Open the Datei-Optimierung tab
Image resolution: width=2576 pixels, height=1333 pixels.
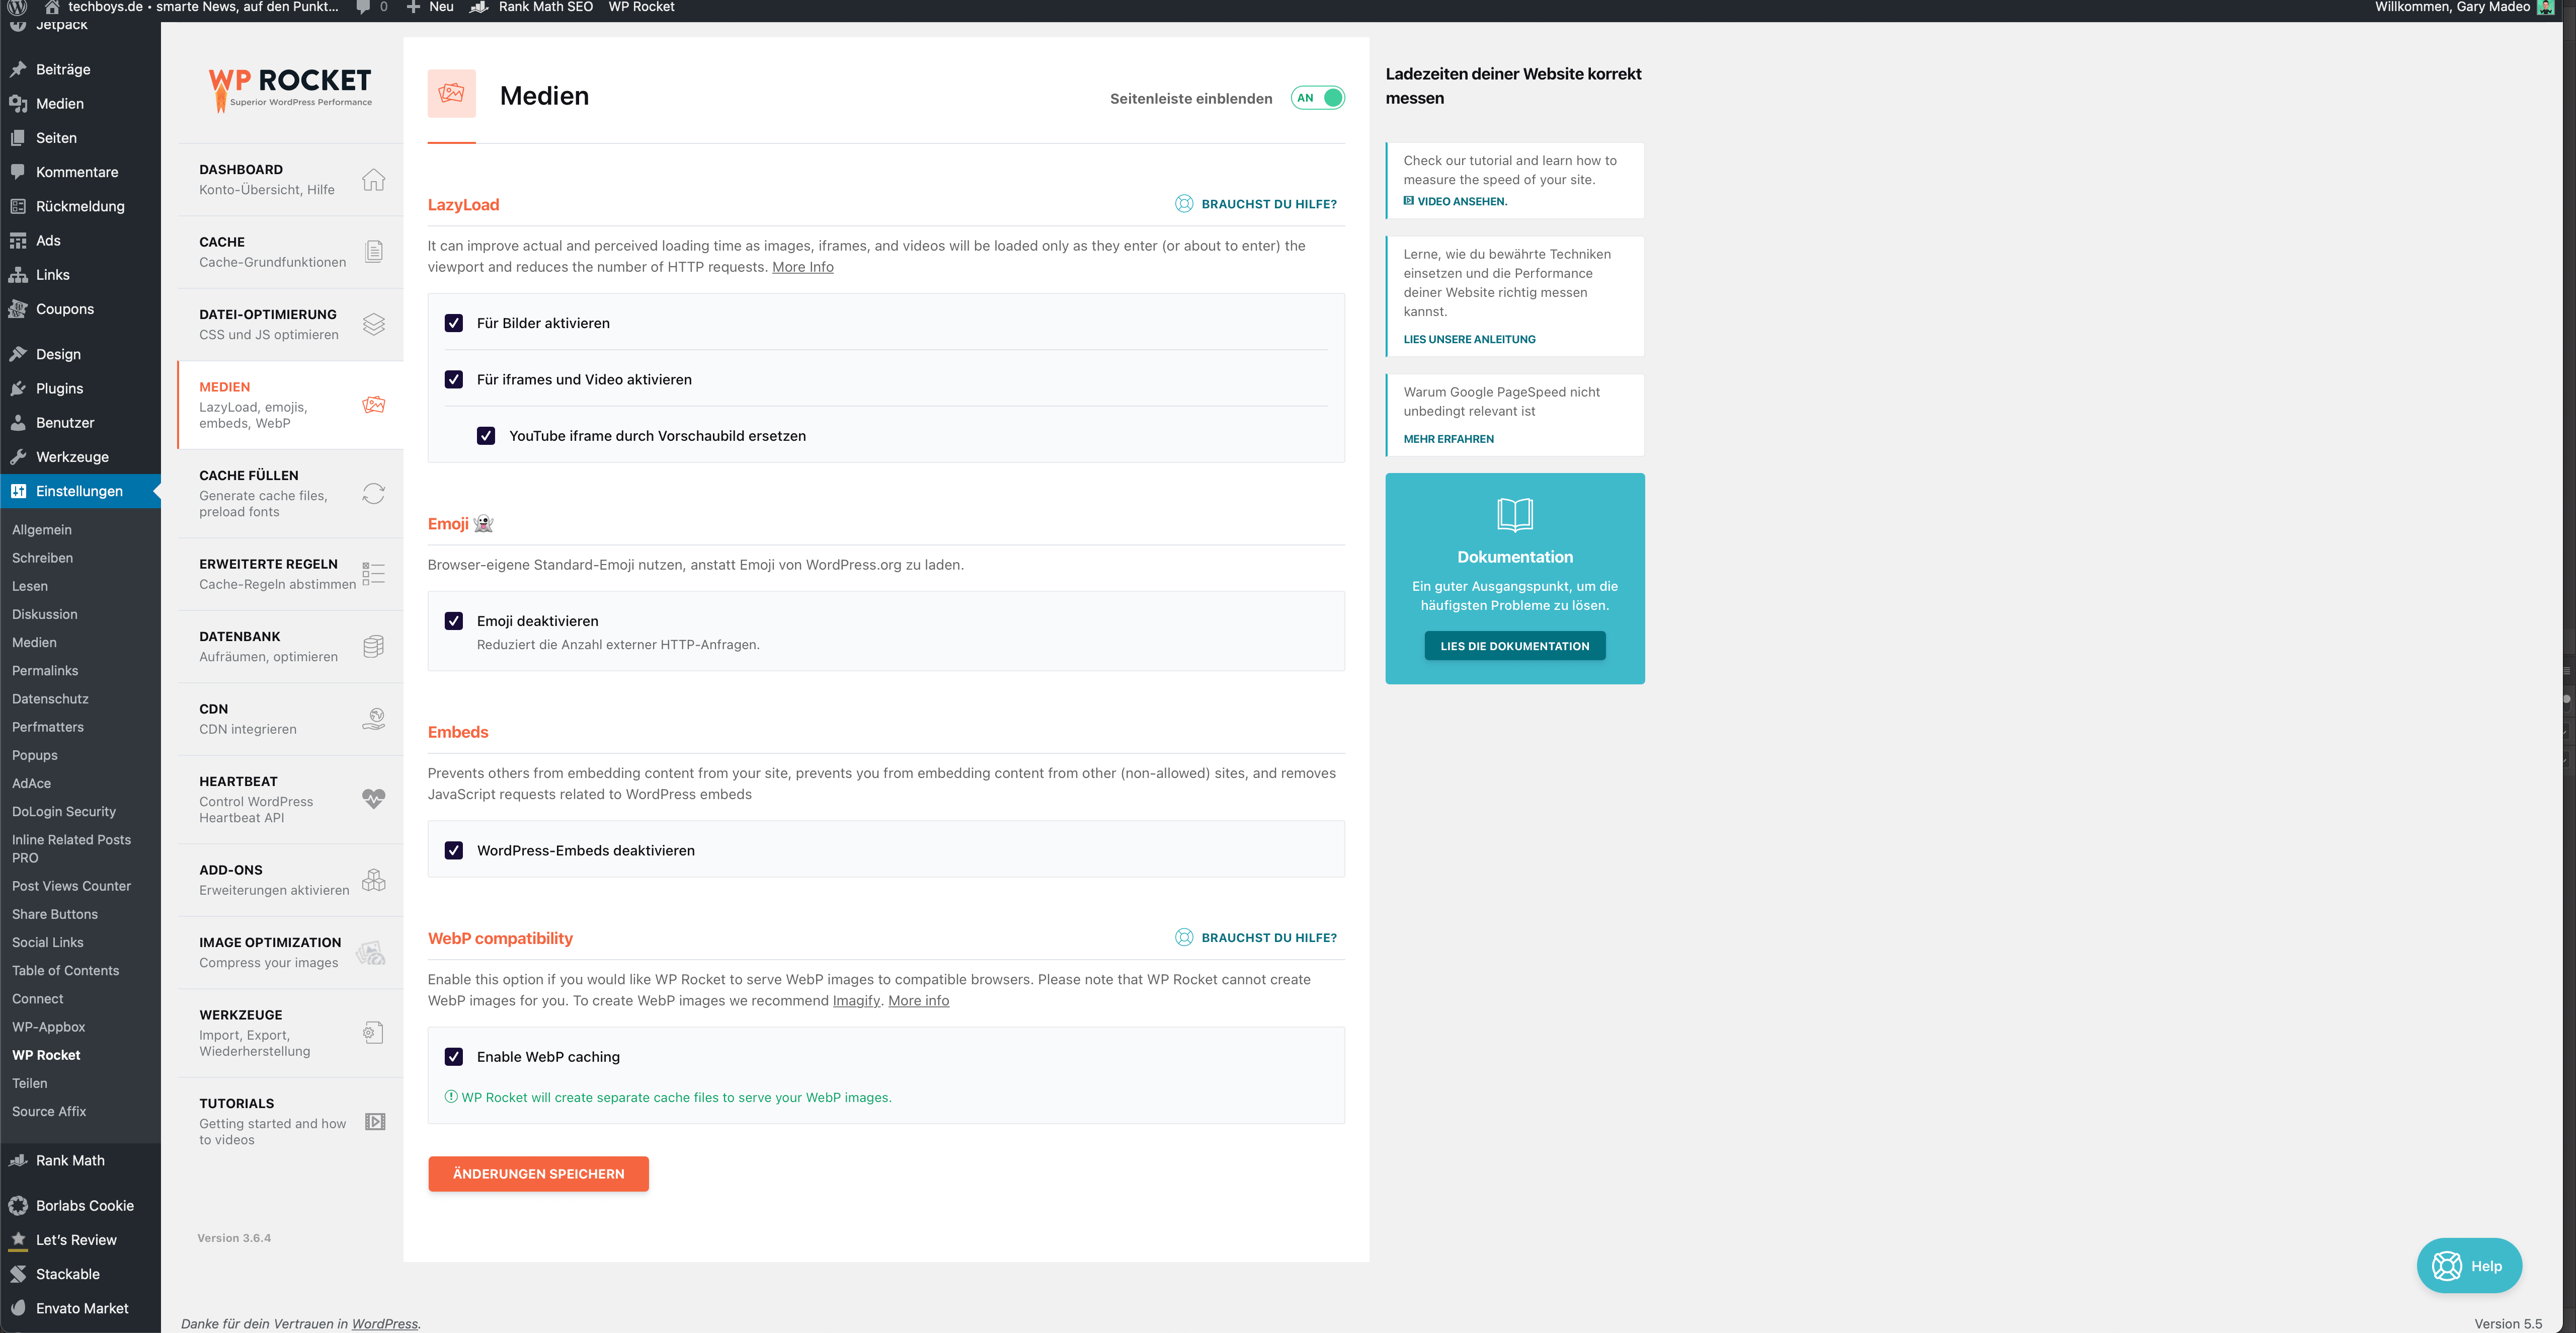click(x=290, y=324)
